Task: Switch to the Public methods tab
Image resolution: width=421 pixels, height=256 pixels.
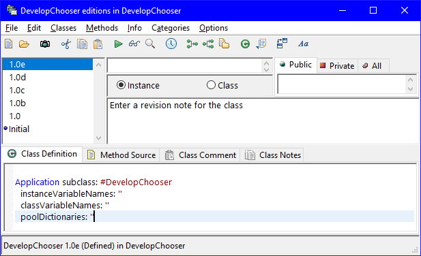Action: tap(295, 65)
